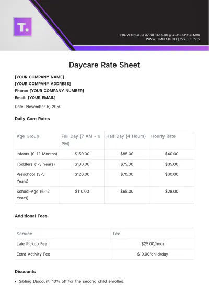Click the '$75.00' half day cell
Viewport: 209px width, 297px height.
pos(127,164)
